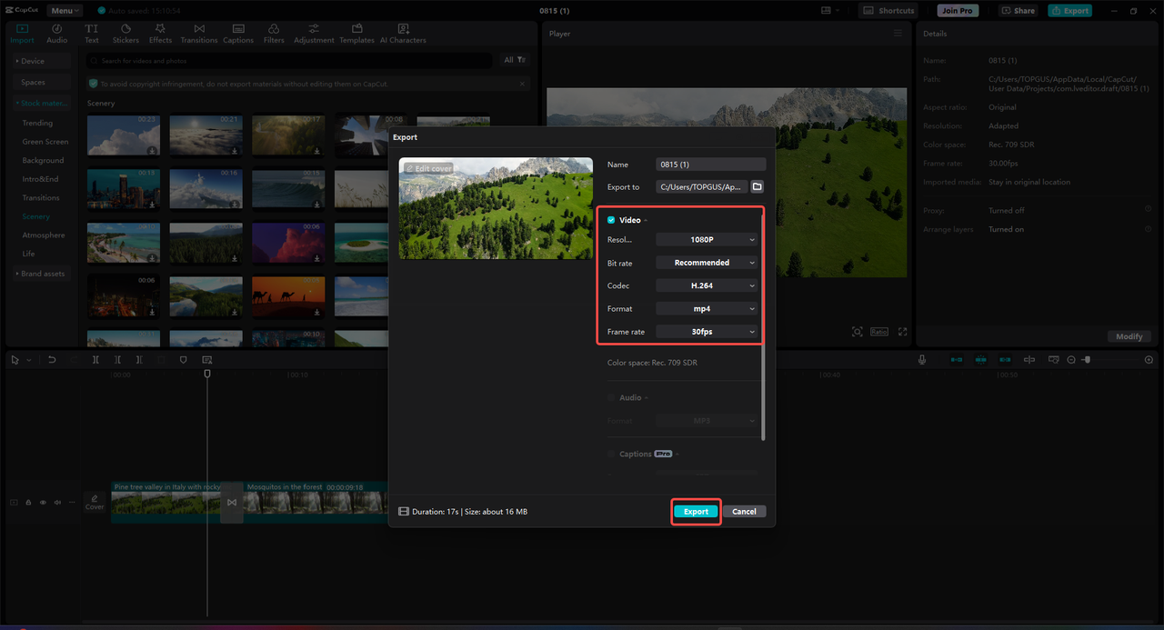Select the Green Screen stock category

[45, 142]
